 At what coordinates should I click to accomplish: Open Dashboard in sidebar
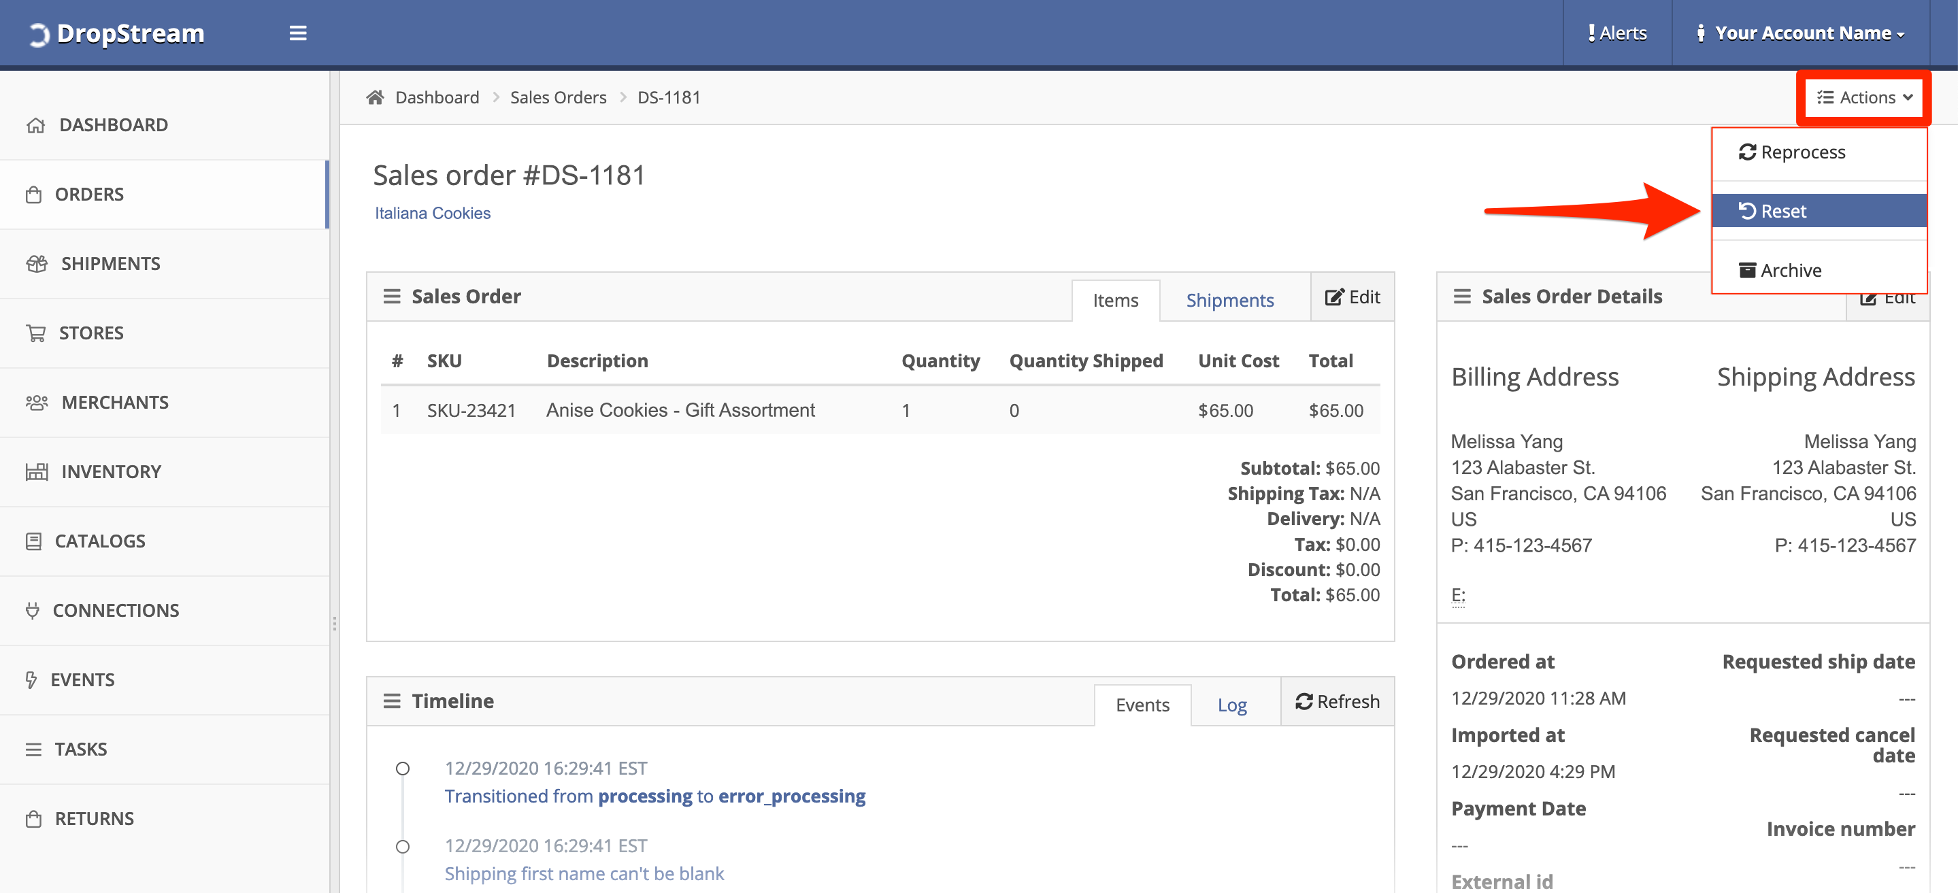coord(164,124)
